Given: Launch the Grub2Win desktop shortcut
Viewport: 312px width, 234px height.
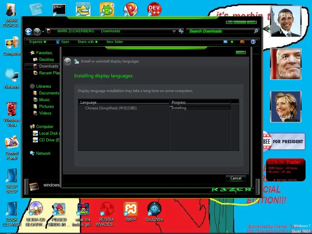Looking at the screenshot, I should click(x=154, y=212).
